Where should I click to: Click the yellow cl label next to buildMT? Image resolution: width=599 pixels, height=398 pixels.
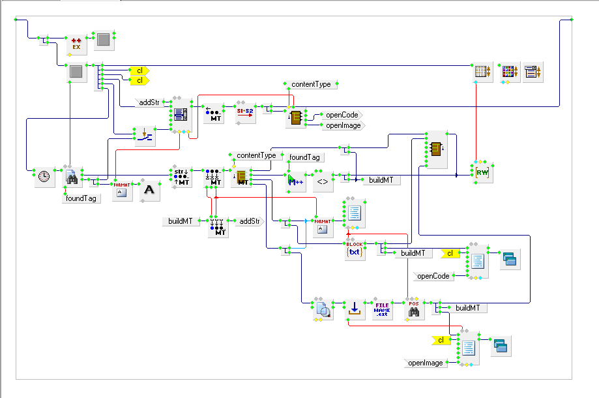(450, 253)
